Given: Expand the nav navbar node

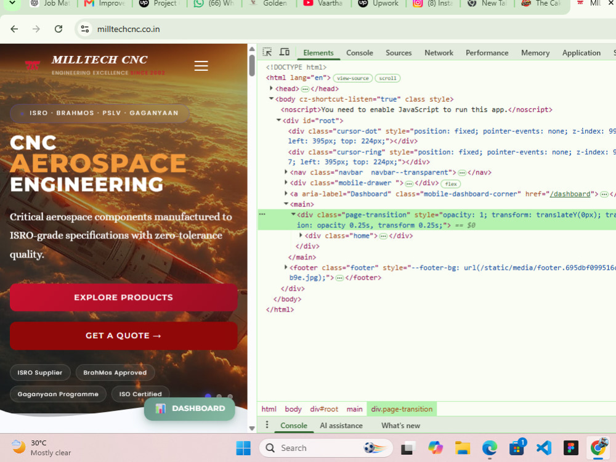Looking at the screenshot, I should point(286,172).
